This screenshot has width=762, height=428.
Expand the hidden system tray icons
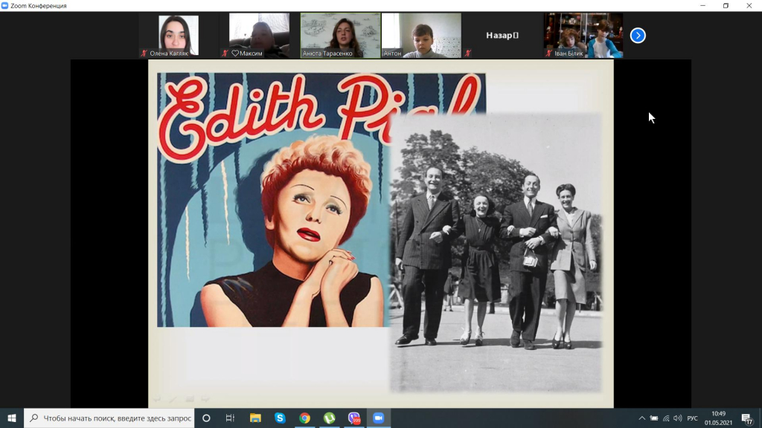[642, 418]
